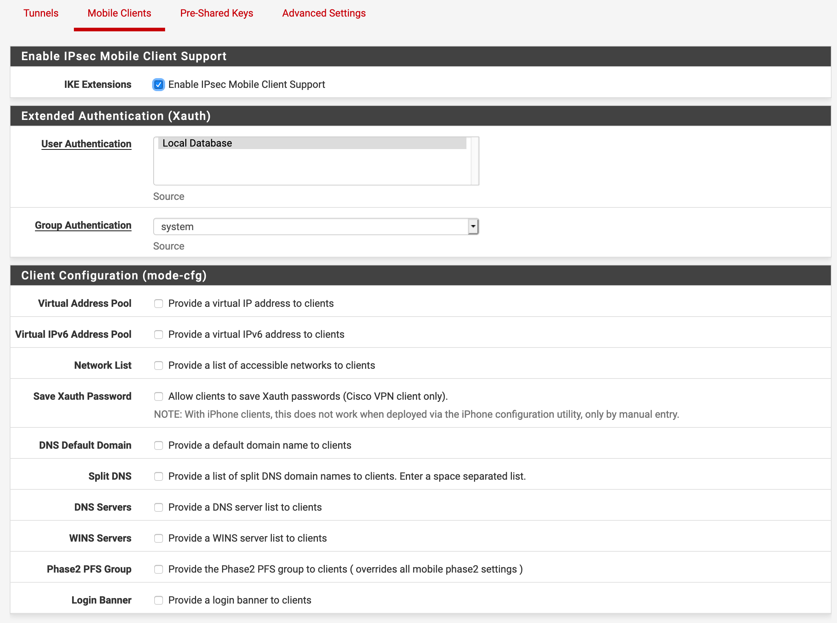Image resolution: width=837 pixels, height=623 pixels.
Task: Enable Provide a DNS server list
Action: coord(159,507)
